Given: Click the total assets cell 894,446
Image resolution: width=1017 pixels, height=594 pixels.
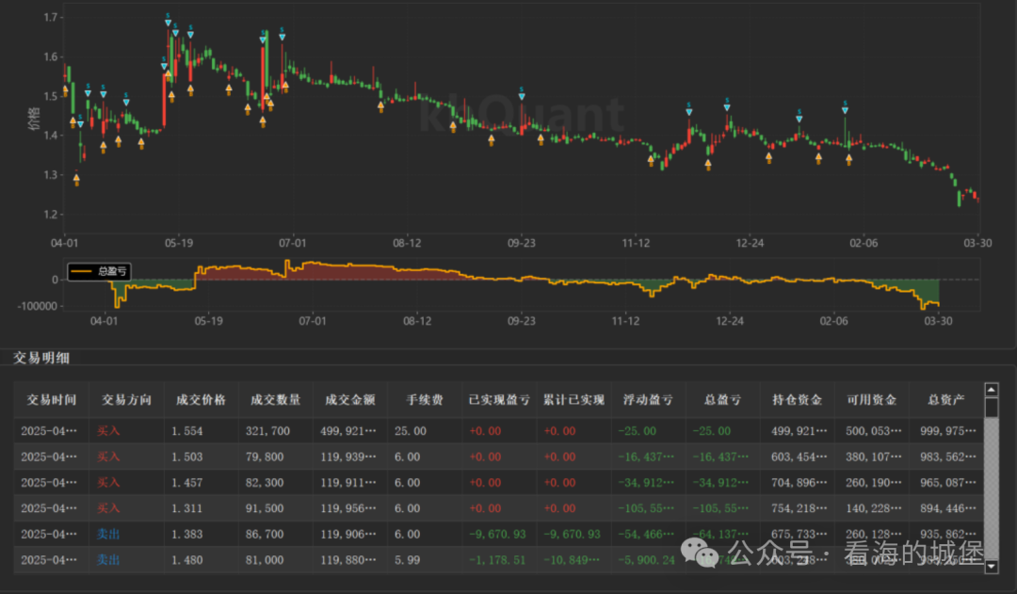Looking at the screenshot, I should (947, 508).
